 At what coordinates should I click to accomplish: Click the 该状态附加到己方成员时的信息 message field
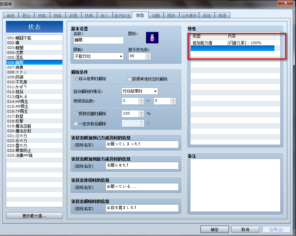point(142,144)
